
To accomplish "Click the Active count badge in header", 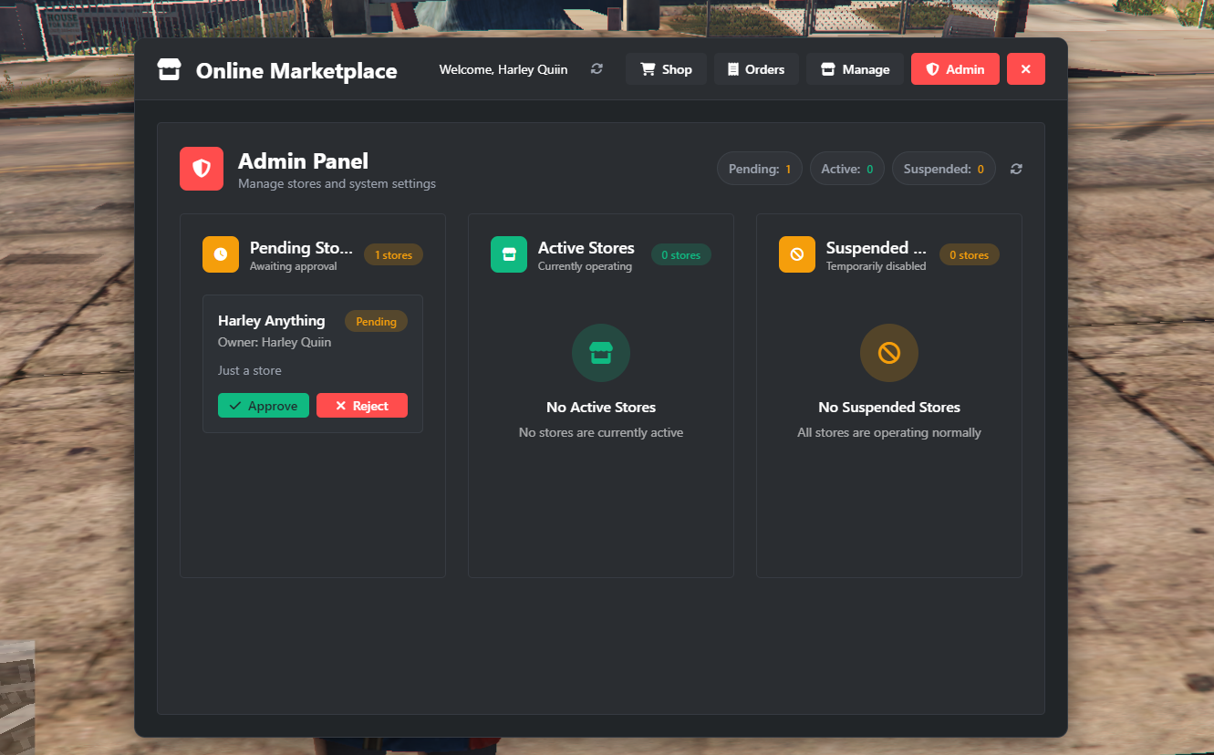I will (846, 169).
